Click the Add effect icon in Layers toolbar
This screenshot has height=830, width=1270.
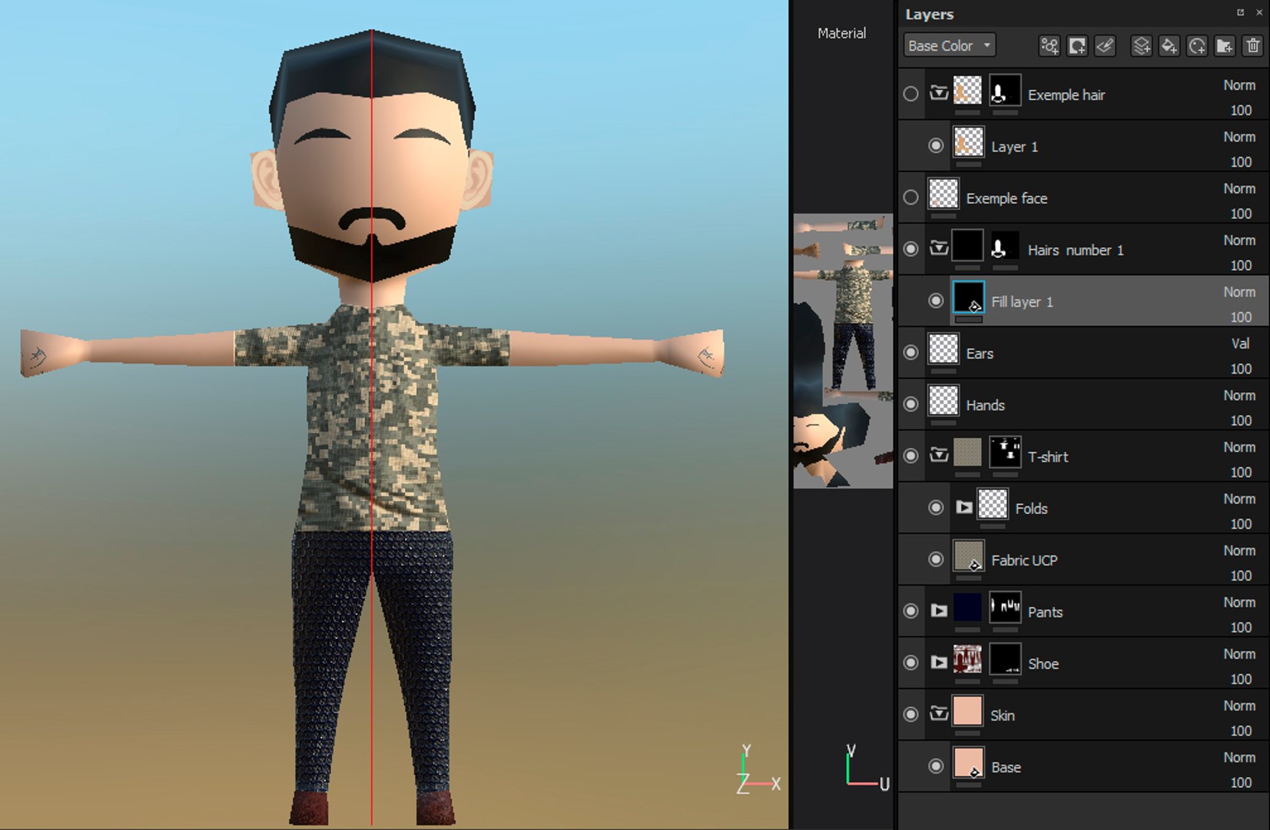click(x=1049, y=46)
